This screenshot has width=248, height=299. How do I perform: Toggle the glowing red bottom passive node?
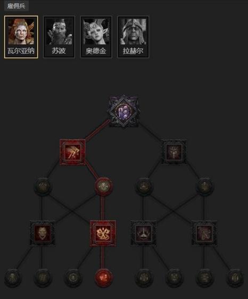pyautogui.click(x=103, y=278)
